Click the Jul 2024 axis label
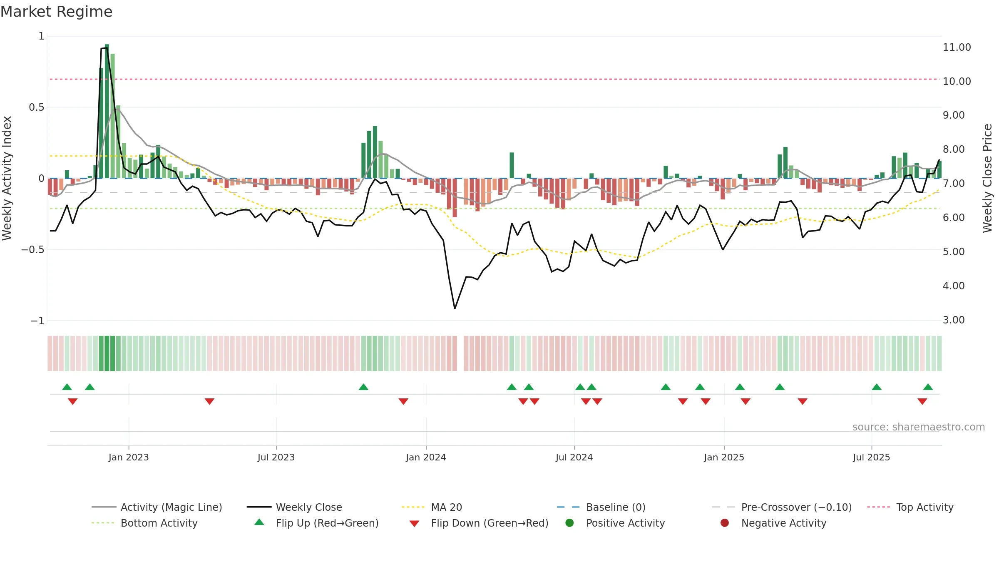Viewport: 999px width, 562px height. point(574,457)
